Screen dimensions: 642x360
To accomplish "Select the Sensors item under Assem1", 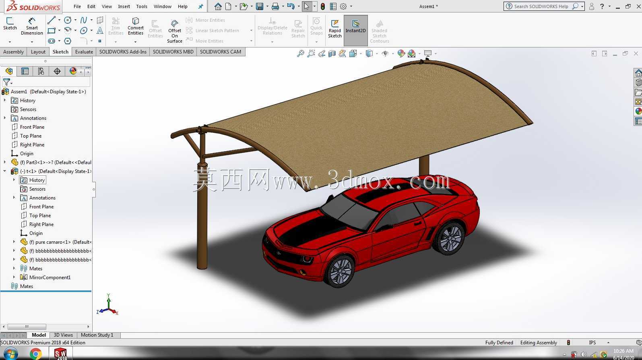I will pyautogui.click(x=28, y=109).
